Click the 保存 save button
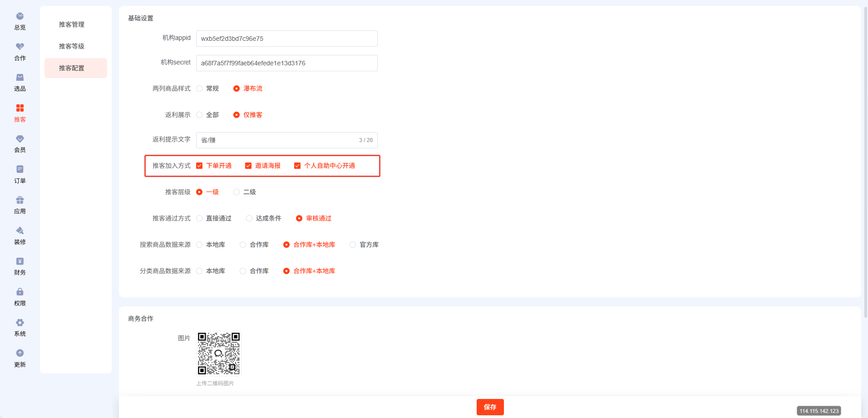868x418 pixels. [x=490, y=407]
